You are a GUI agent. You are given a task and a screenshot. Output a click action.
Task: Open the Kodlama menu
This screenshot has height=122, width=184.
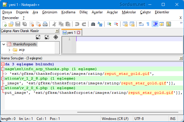68,12
